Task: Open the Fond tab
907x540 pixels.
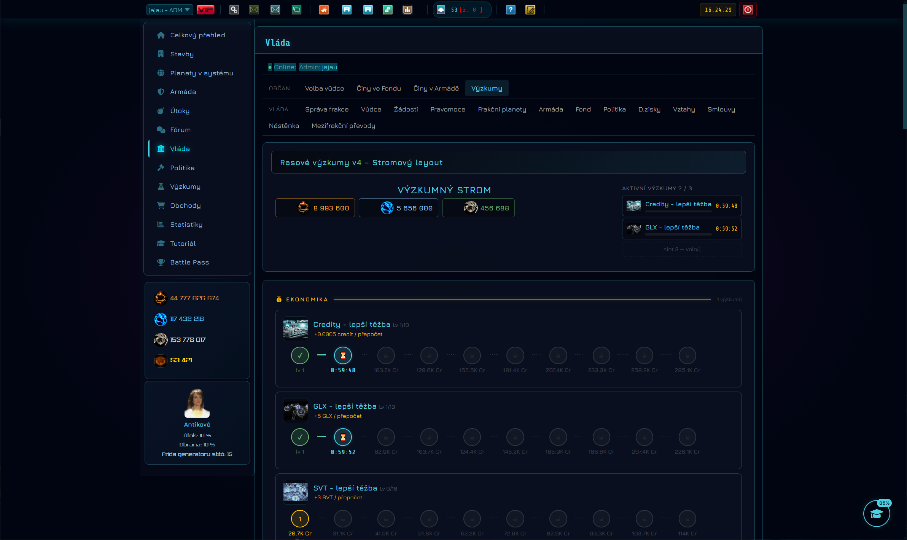Action: [583, 109]
